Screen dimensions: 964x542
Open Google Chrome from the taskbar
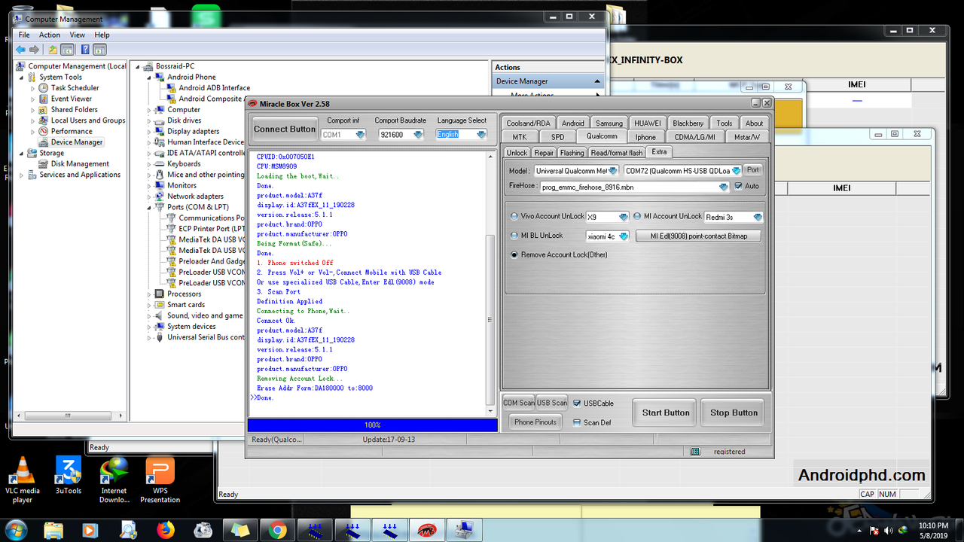tap(278, 530)
